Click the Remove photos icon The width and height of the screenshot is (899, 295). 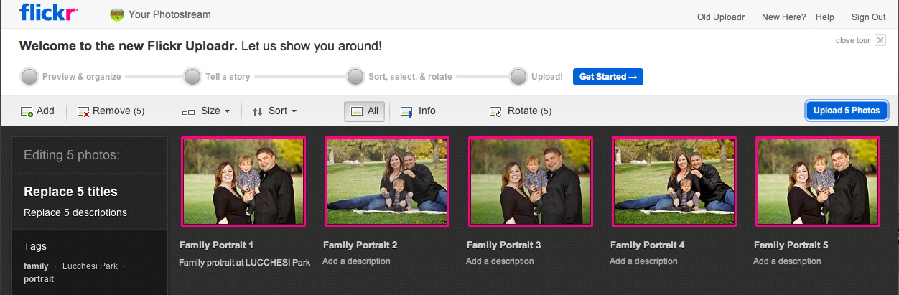point(83,111)
